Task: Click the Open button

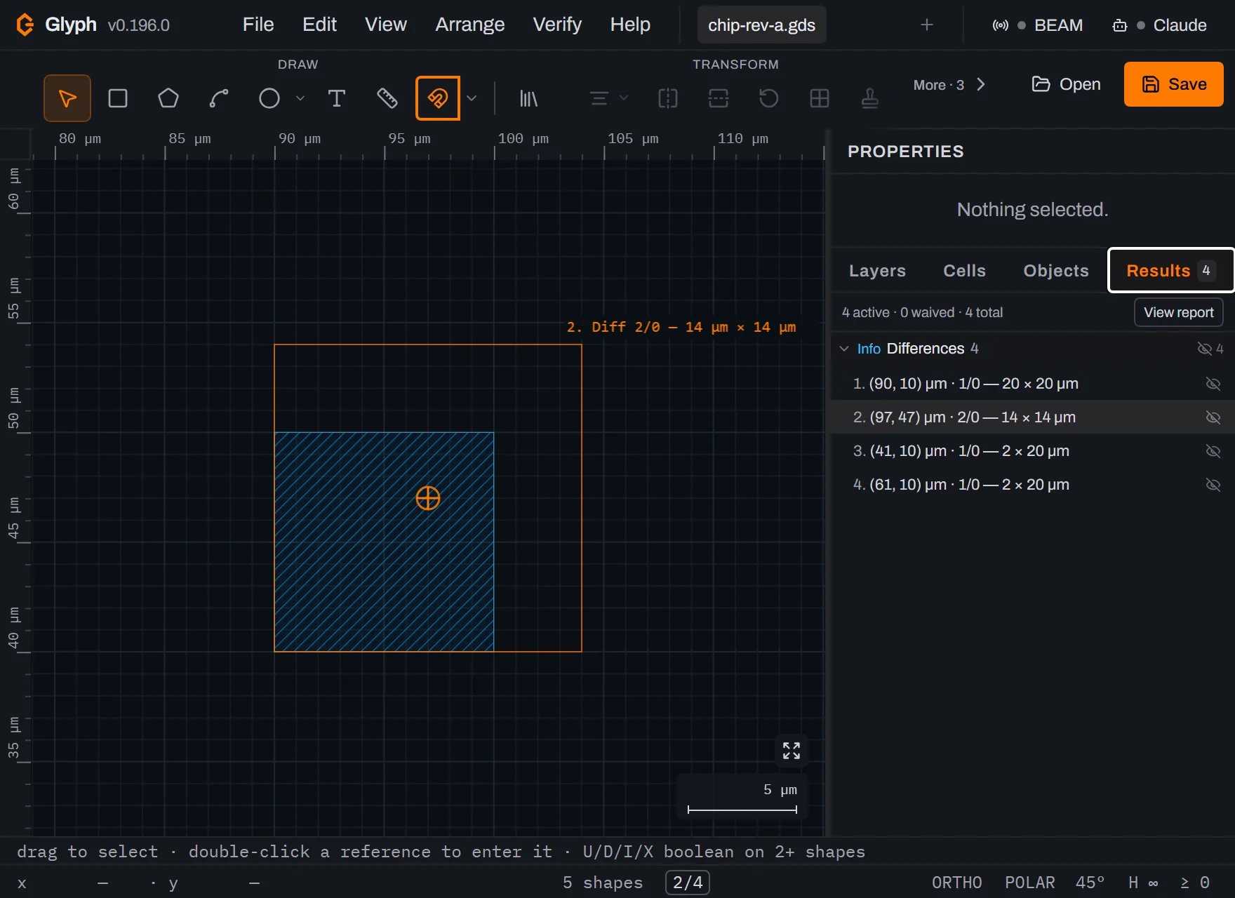Action: 1067,84
